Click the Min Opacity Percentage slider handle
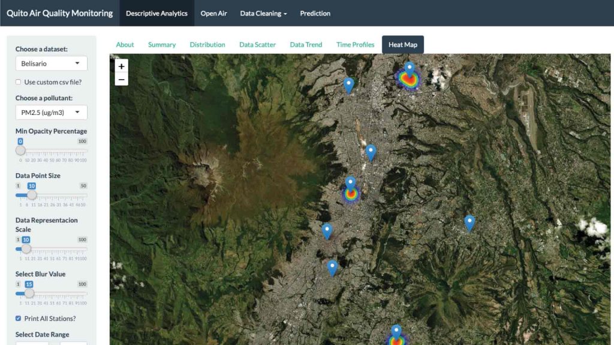 20,150
